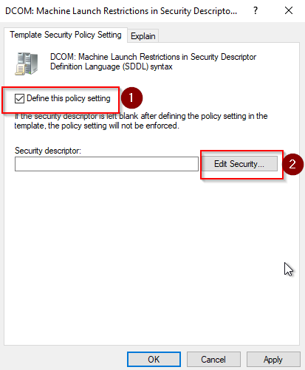This screenshot has width=305, height=370.
Task: Click the question mark help button
Action: pyautogui.click(x=256, y=10)
